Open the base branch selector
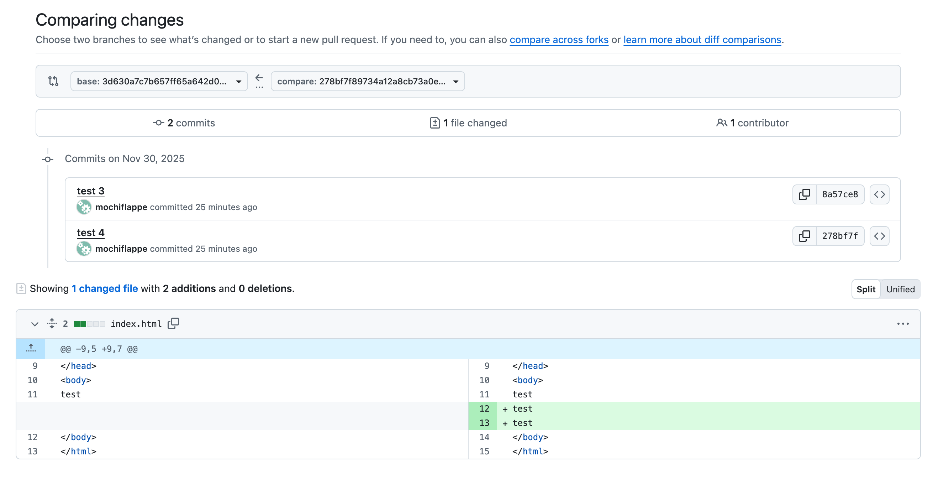933x485 pixels. tap(159, 81)
